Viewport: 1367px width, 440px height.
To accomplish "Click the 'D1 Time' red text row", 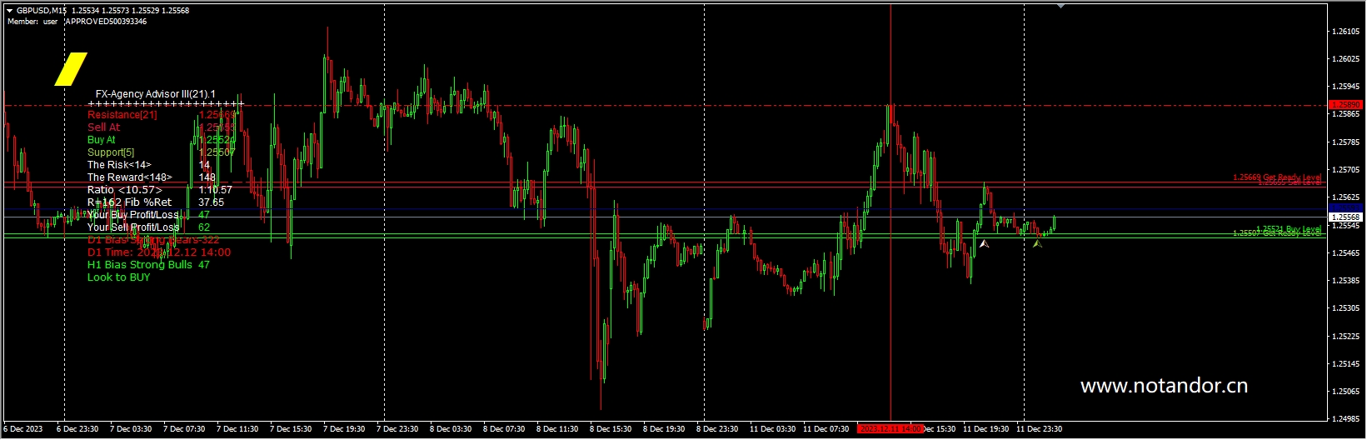I will pos(159,252).
